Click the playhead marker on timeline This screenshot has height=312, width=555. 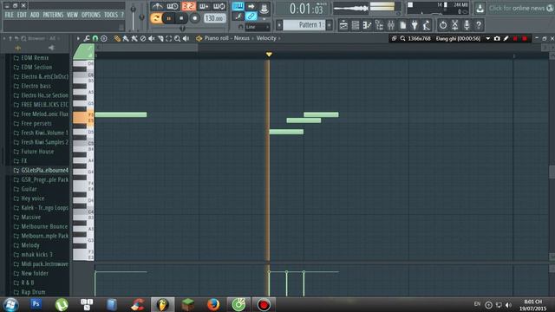click(269, 55)
